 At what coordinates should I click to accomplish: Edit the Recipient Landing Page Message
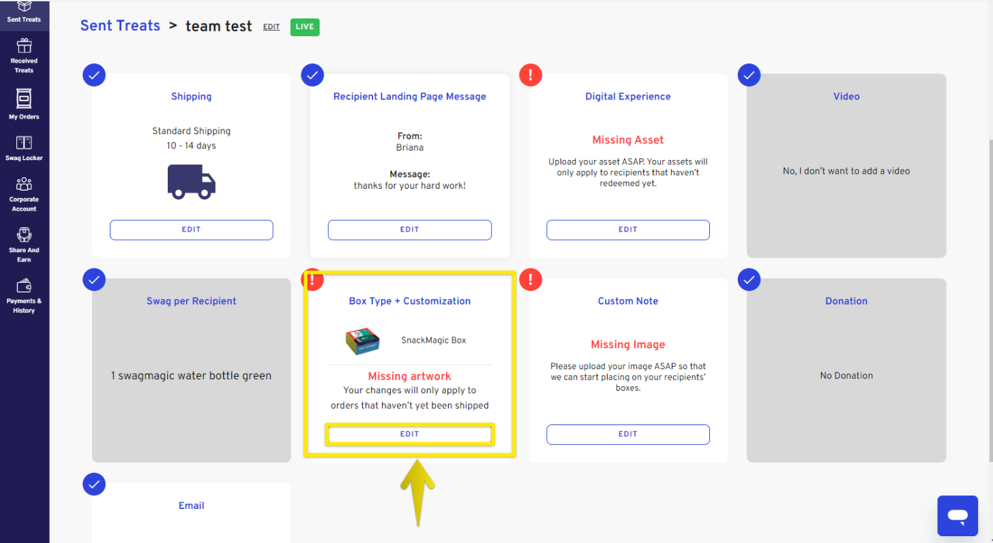click(x=410, y=230)
